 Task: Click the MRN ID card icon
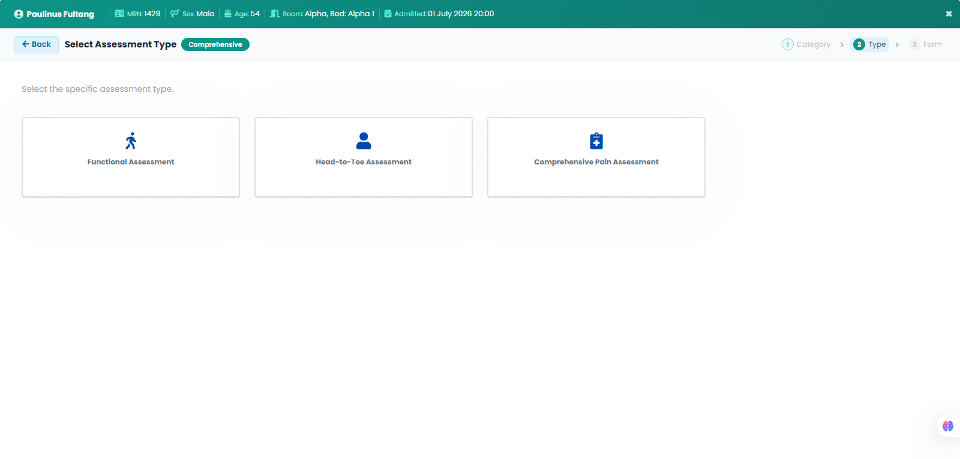(119, 13)
